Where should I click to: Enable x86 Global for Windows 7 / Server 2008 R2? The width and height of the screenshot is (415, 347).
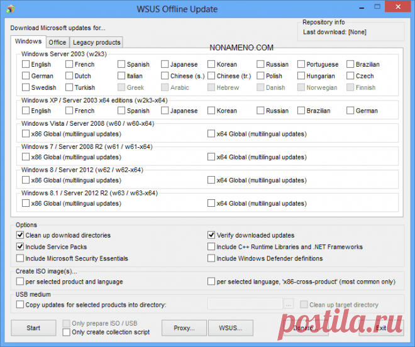pos(26,157)
